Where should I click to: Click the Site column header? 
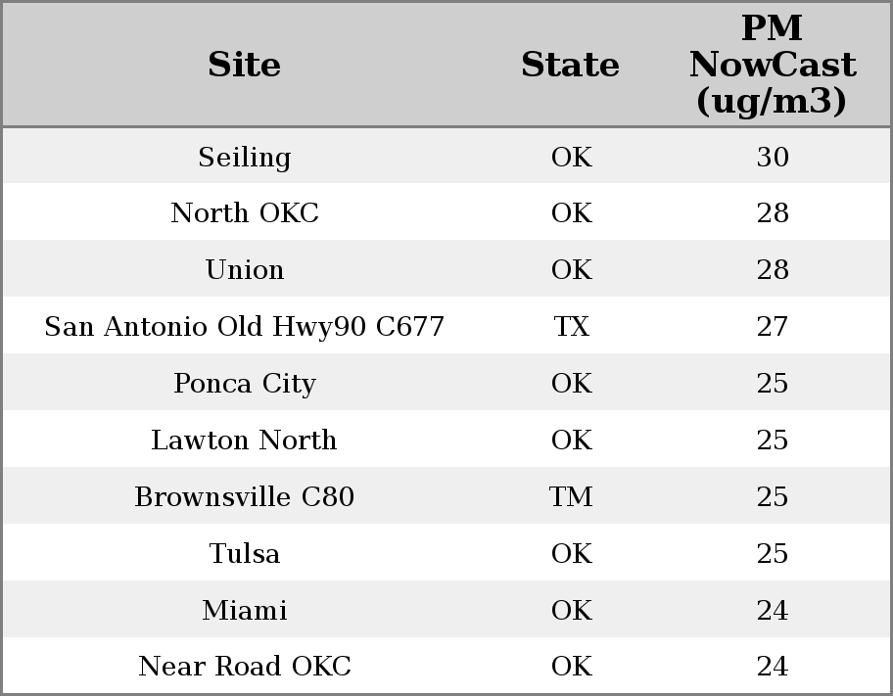coord(245,65)
